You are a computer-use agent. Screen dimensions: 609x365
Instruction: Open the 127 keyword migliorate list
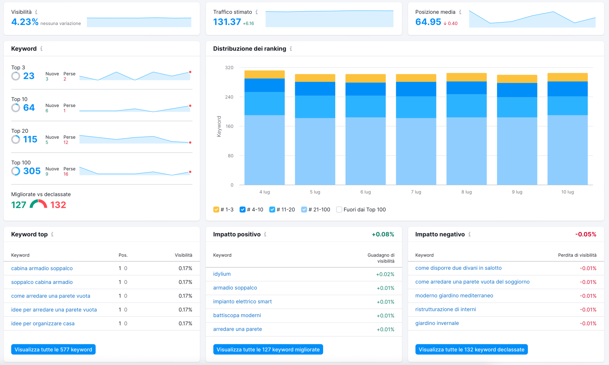coord(268,349)
